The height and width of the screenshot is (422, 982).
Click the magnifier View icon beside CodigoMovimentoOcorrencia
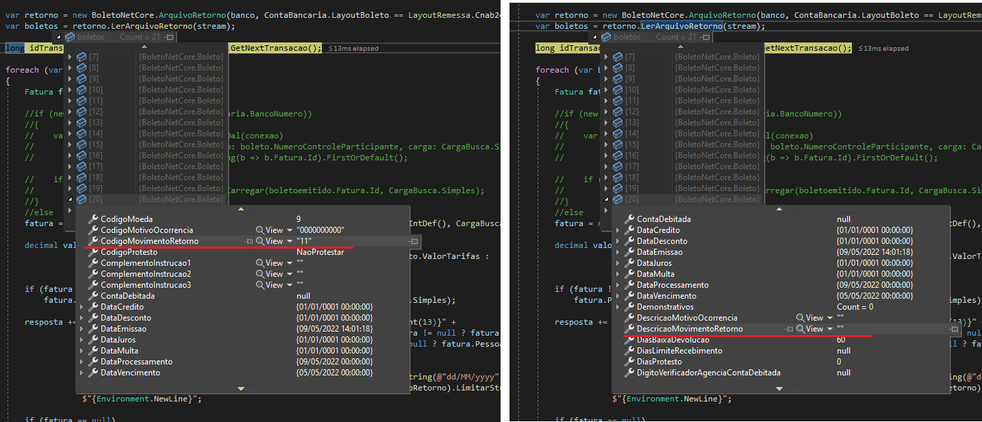pos(260,229)
